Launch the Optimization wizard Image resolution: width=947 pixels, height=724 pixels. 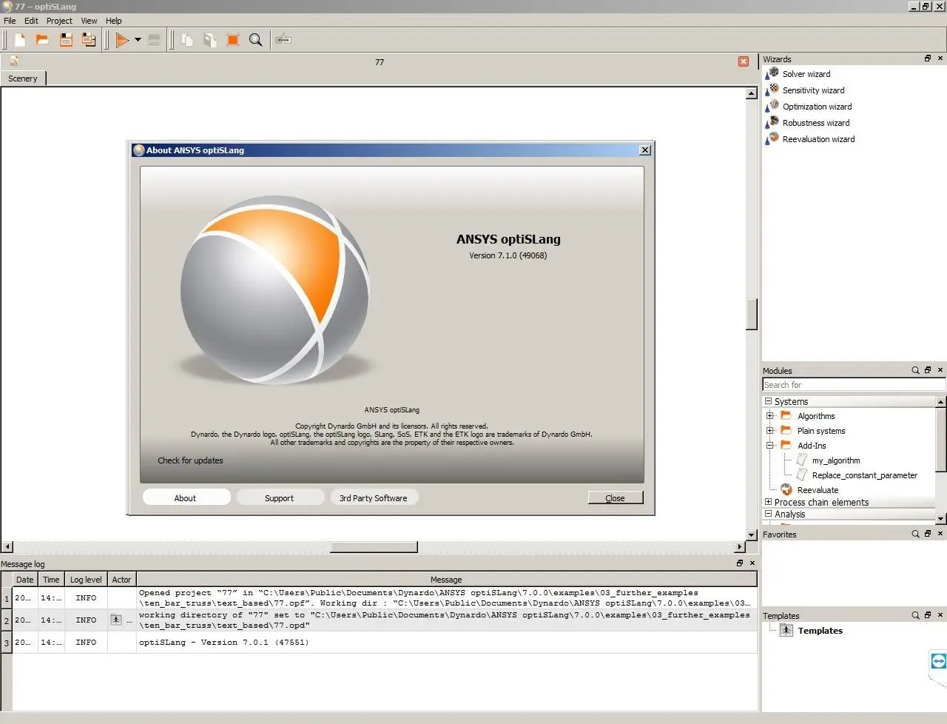817,107
